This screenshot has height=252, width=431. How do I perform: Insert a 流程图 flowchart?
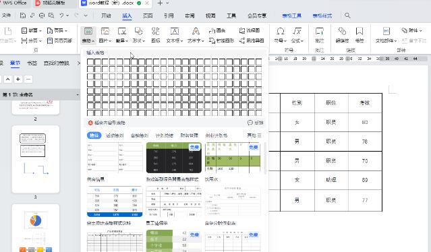pyautogui.click(x=250, y=30)
